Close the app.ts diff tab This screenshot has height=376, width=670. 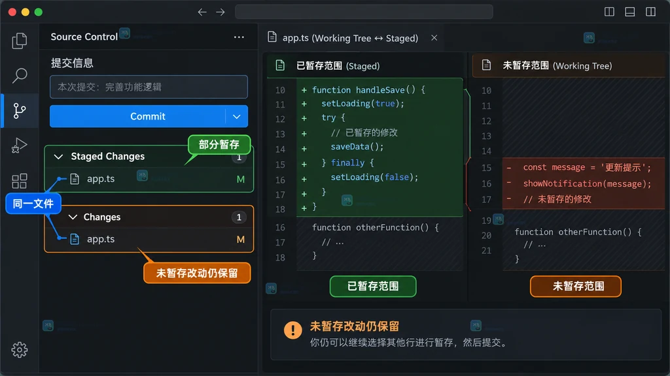[x=434, y=38]
